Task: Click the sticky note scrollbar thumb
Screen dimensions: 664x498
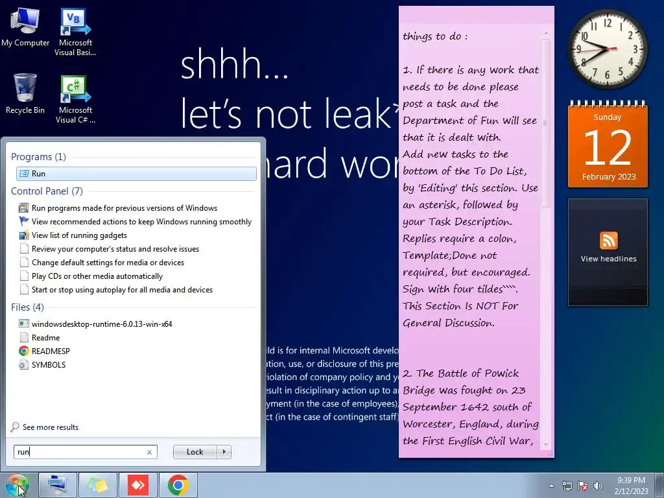Action: (x=545, y=123)
